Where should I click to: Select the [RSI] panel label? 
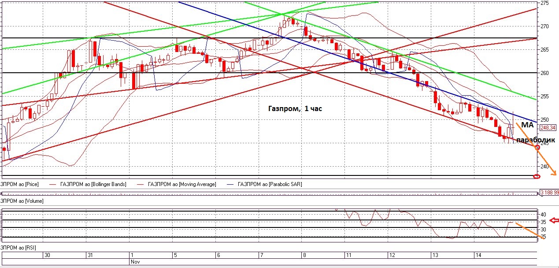pyautogui.click(x=18, y=248)
